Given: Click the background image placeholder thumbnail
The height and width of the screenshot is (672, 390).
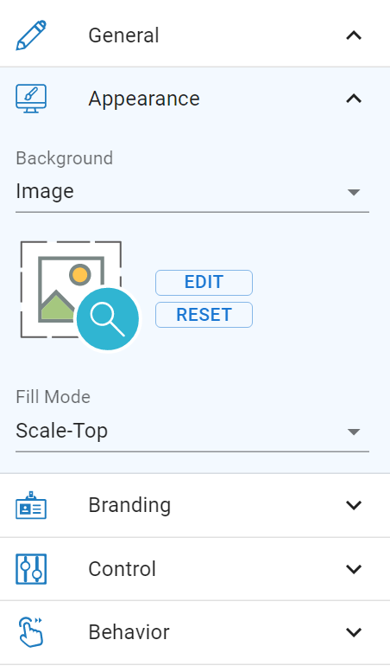Looking at the screenshot, I should 71,290.
